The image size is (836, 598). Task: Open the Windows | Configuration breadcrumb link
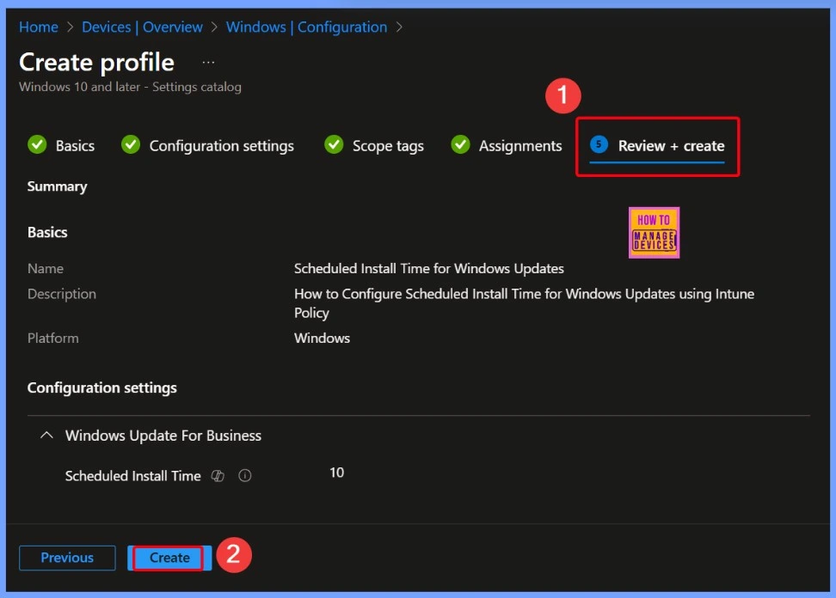[x=306, y=27]
